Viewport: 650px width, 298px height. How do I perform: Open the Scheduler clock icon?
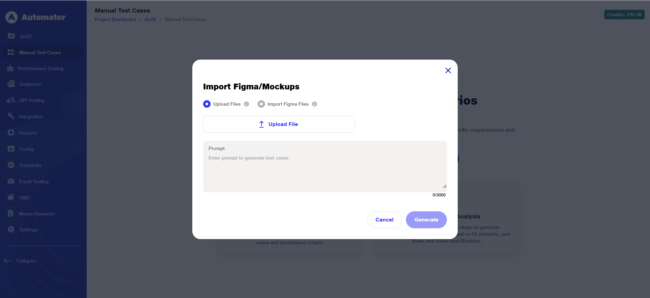(11, 165)
